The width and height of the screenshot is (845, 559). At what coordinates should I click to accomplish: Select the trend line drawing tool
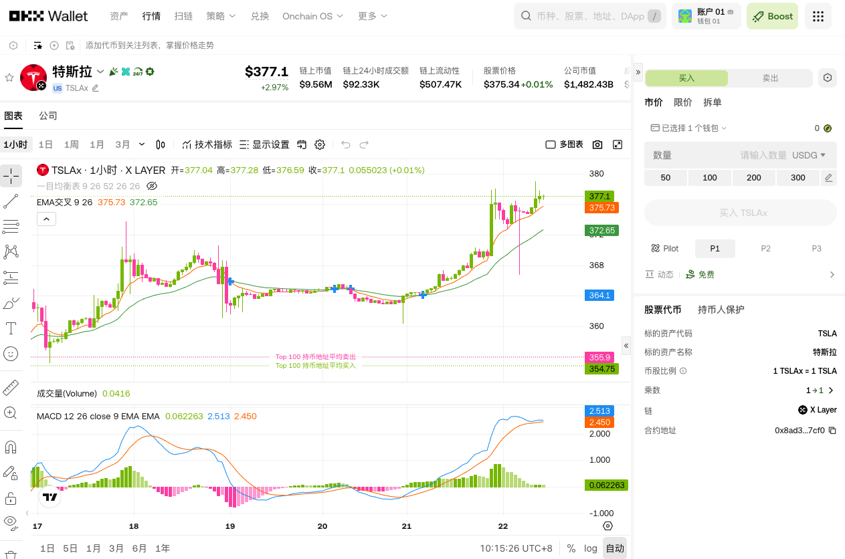click(x=11, y=201)
